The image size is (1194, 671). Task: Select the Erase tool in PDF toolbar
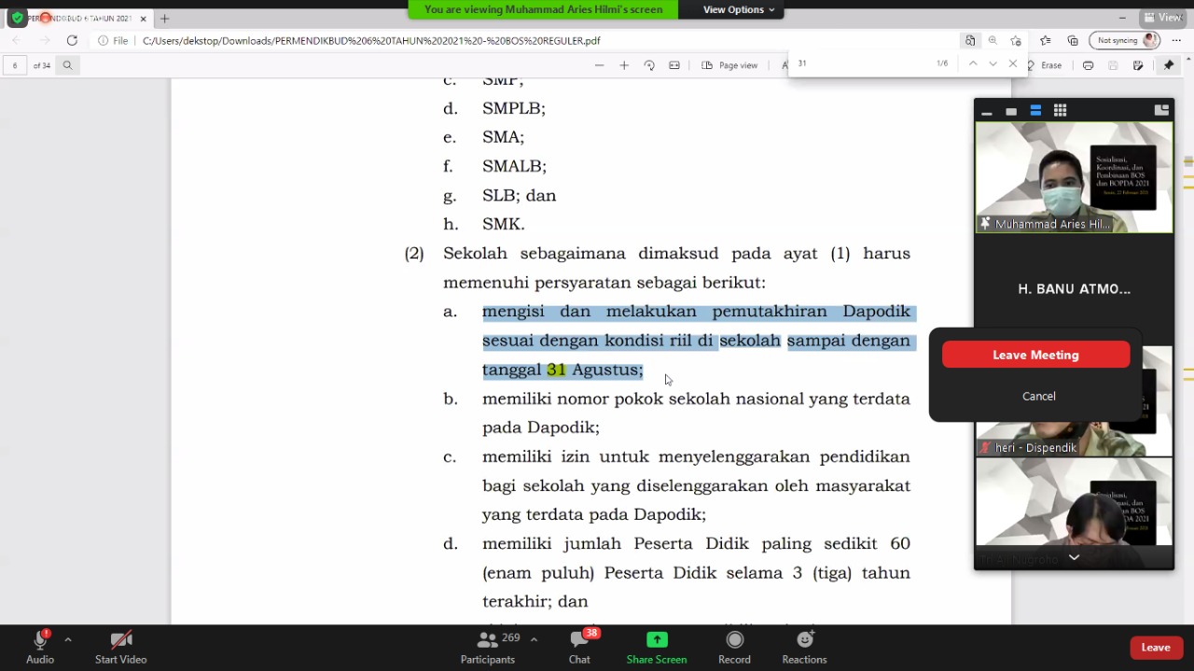coord(1045,65)
